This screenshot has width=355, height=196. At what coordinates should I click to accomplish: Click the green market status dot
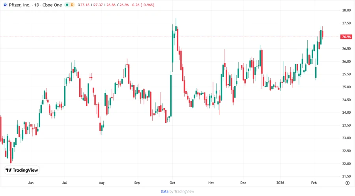click(x=67, y=5)
